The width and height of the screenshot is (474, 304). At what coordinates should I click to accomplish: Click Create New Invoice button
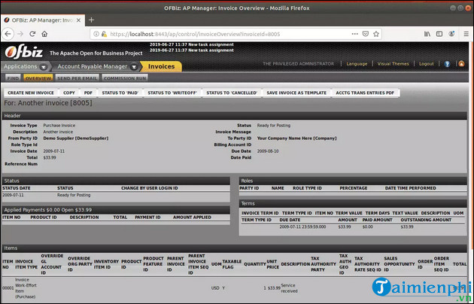click(x=29, y=92)
